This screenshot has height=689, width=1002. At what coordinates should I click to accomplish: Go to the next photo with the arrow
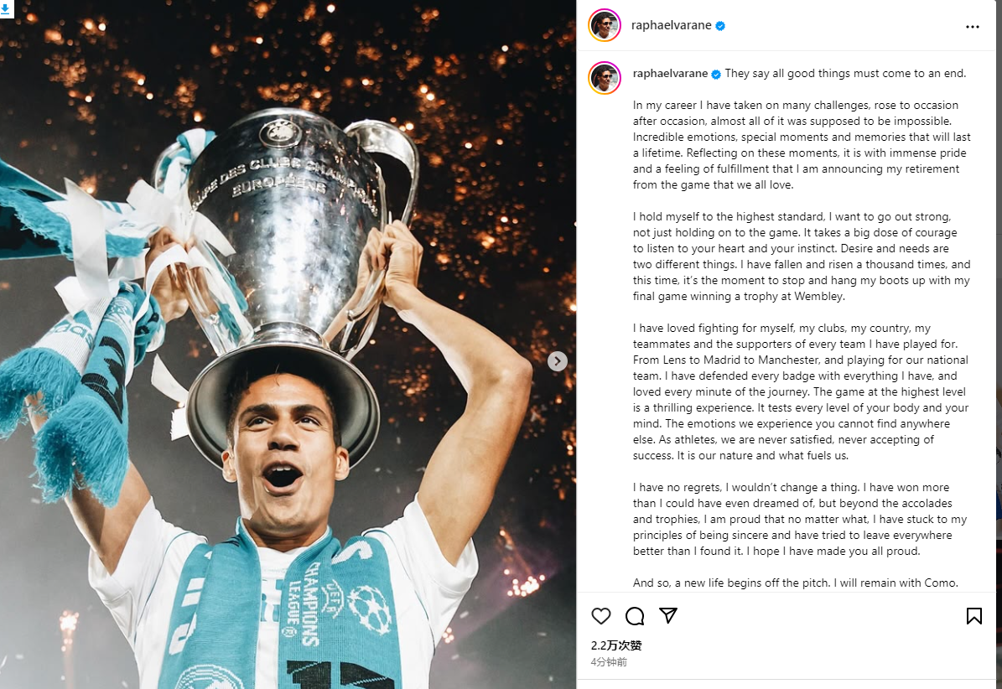(x=558, y=361)
